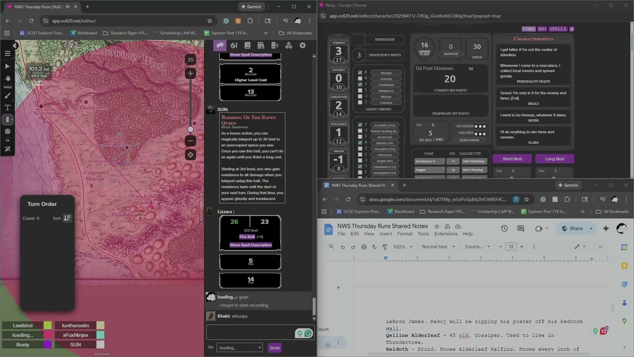Expand the bookmarks overflow chevron in Roll20 window
The image size is (634, 357).
point(265,33)
